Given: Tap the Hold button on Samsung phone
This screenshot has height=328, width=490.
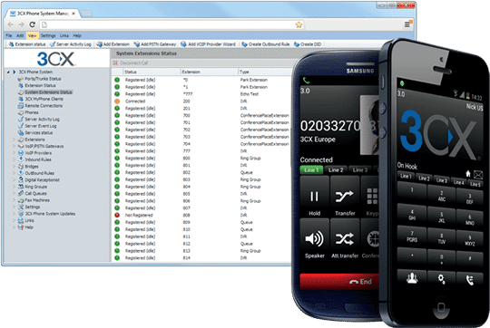Looking at the screenshot, I should click(314, 197).
